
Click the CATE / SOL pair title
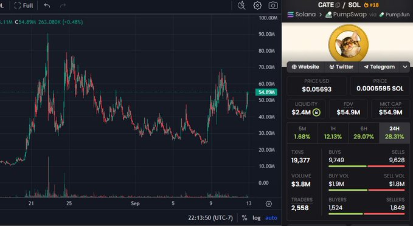click(339, 5)
